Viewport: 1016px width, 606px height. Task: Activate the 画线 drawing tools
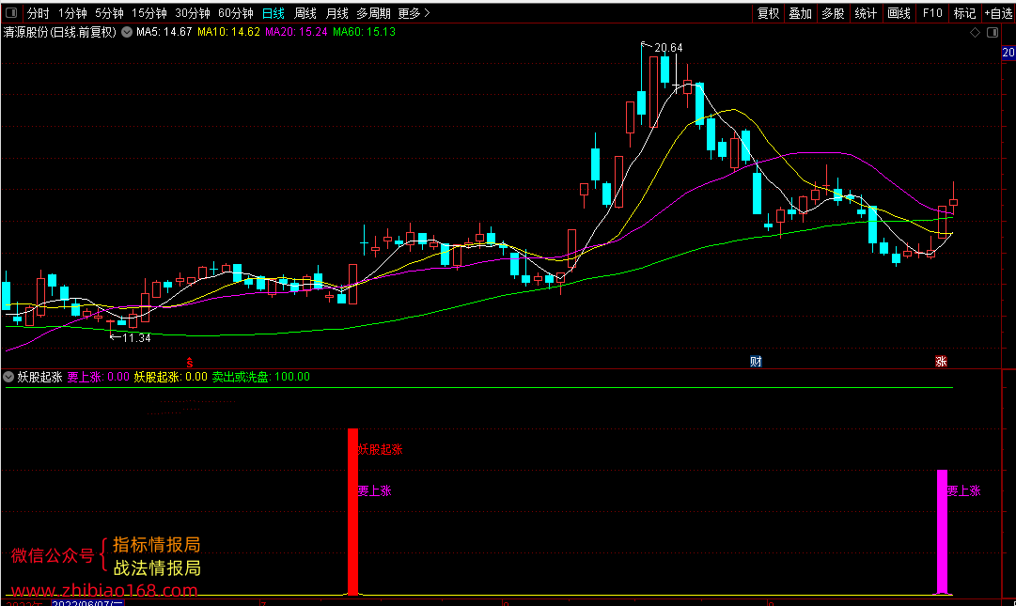tap(899, 13)
